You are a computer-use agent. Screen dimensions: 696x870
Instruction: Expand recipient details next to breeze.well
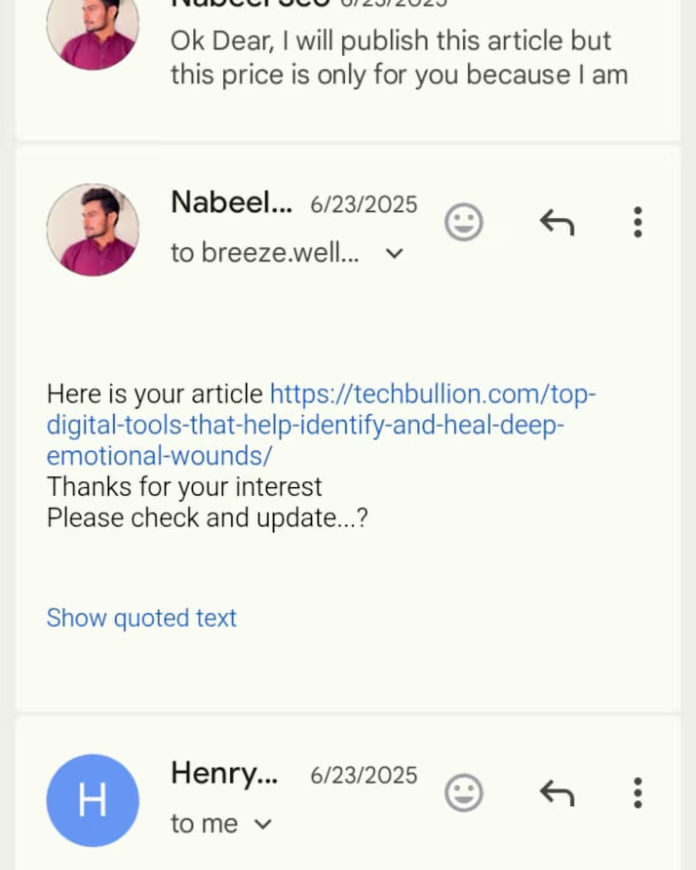click(394, 254)
